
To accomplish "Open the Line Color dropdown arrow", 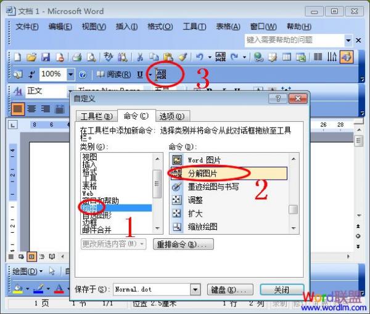I will [48, 288].
